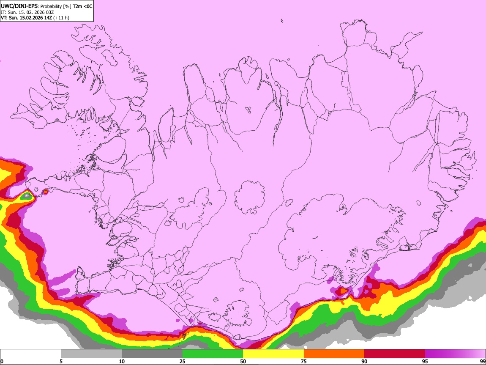Click the legend tick label '5'

click(61, 361)
